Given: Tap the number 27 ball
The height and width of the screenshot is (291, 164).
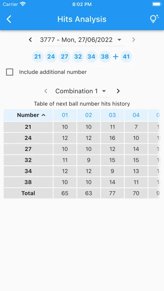Looking at the screenshot, I should [64, 56].
